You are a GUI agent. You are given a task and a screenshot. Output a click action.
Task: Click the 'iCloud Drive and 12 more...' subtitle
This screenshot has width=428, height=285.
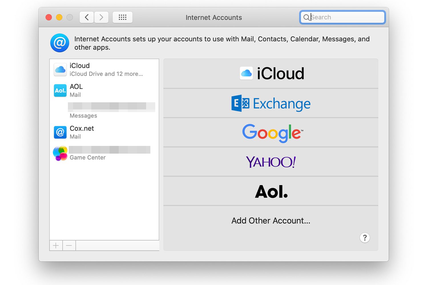(106, 74)
